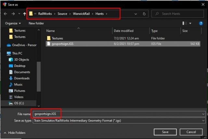Go forward using the Forward arrow
The height and width of the screenshot is (139, 208).
point(13,14)
